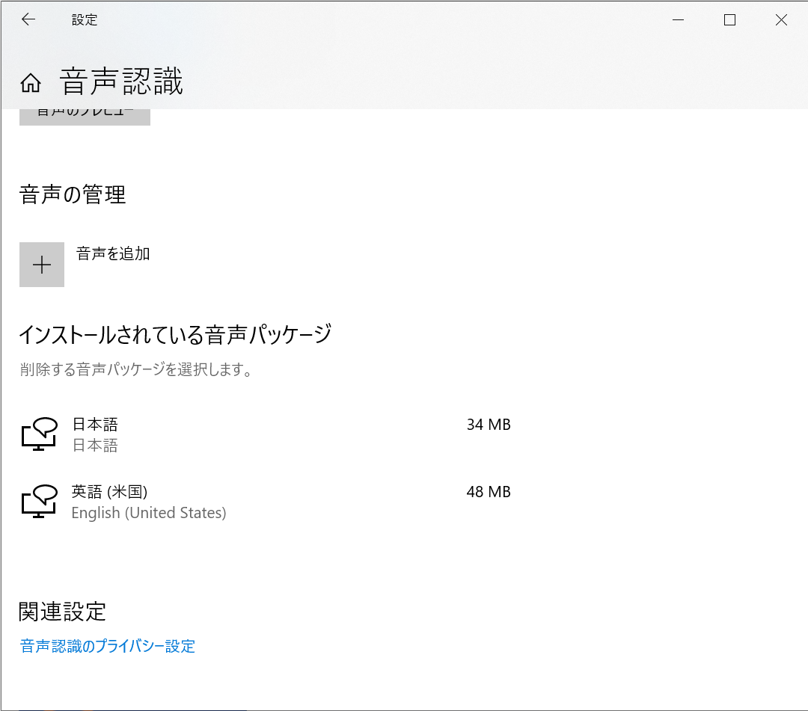The height and width of the screenshot is (711, 808).
Task: Click the 48 MB size indicator
Action: [x=489, y=492]
